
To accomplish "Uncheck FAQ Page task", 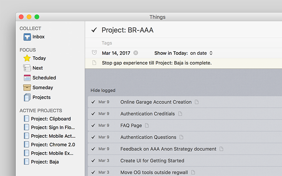I will coord(93,126).
